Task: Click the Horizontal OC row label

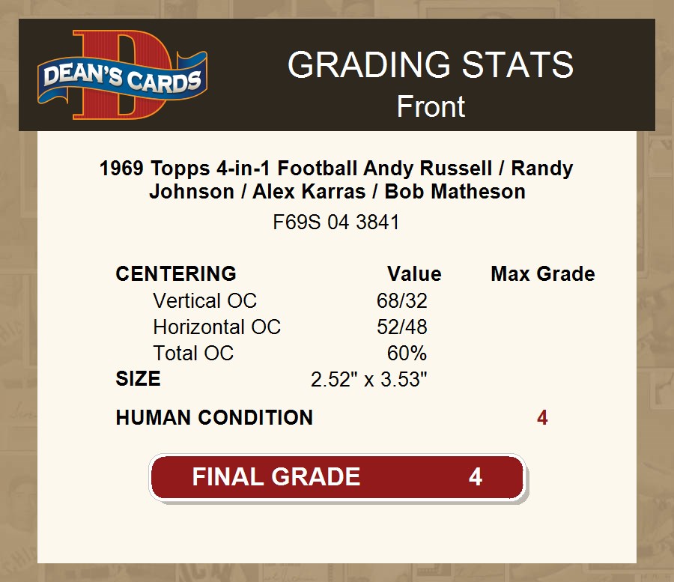Action: pos(216,327)
